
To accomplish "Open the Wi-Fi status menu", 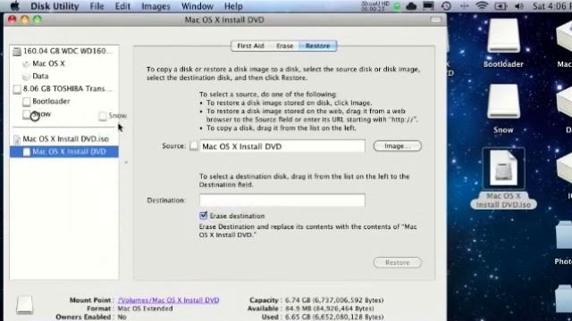I will (482, 6).
